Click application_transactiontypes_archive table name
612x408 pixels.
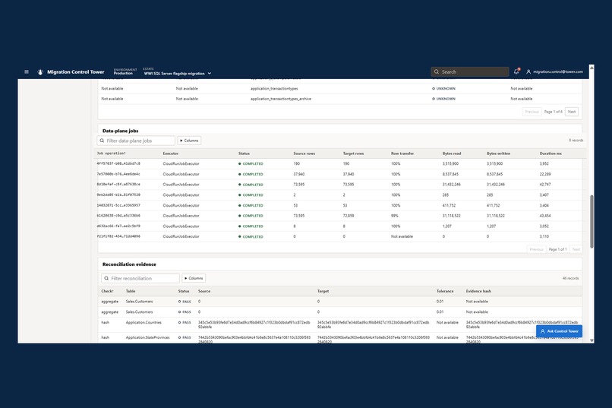pos(281,99)
